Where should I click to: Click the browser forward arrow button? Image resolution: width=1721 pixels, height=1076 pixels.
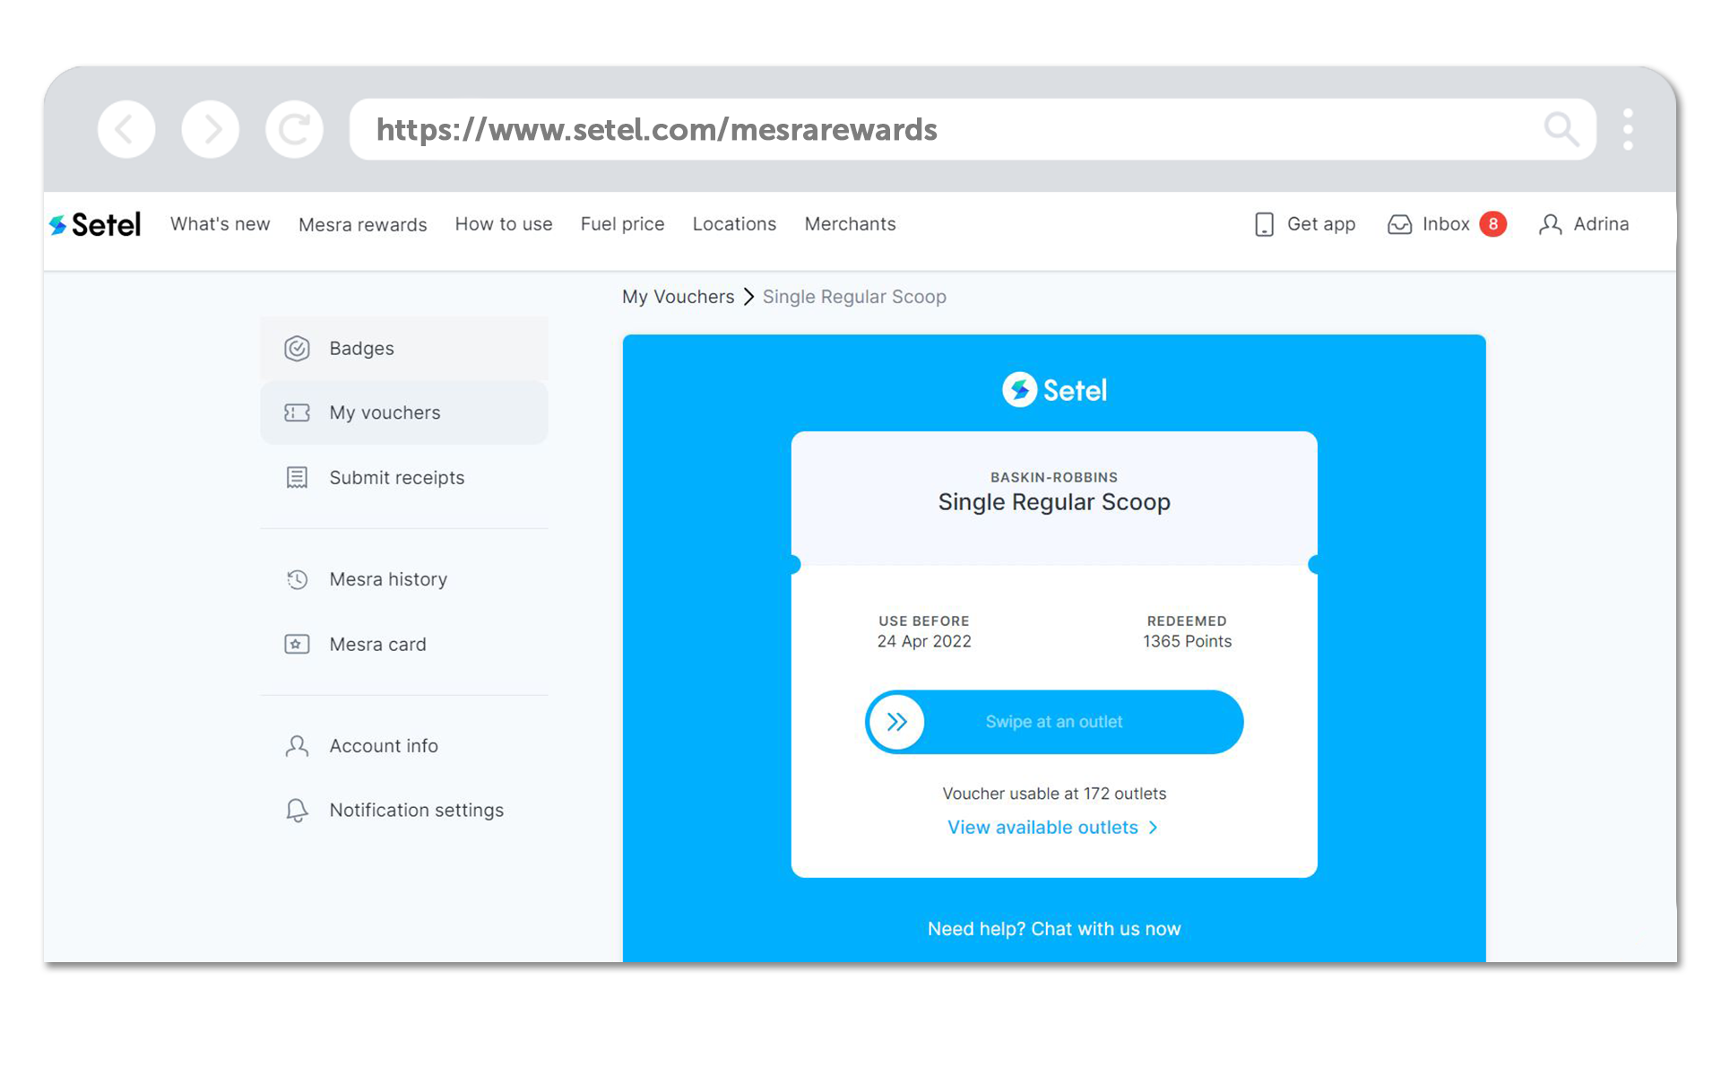210,130
